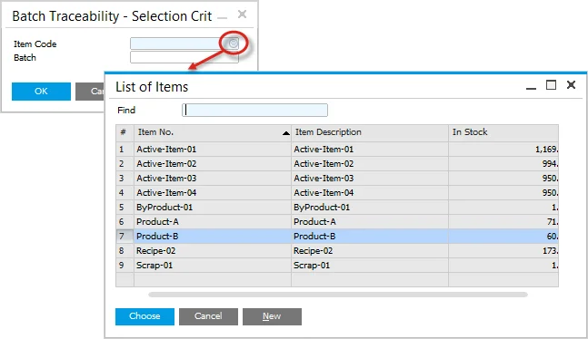The width and height of the screenshot is (588, 339).
Task: Click the New button
Action: (x=272, y=316)
